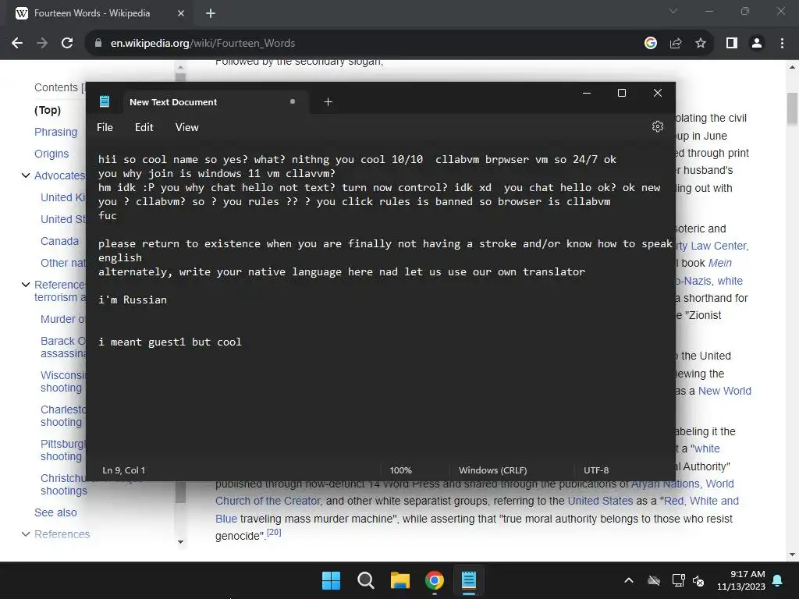Reload the Wikipedia page
This screenshot has width=799, height=599.
coord(67,43)
